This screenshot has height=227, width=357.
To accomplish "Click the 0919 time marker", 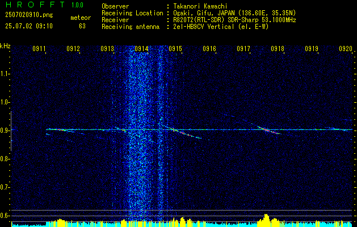I will [312, 48].
